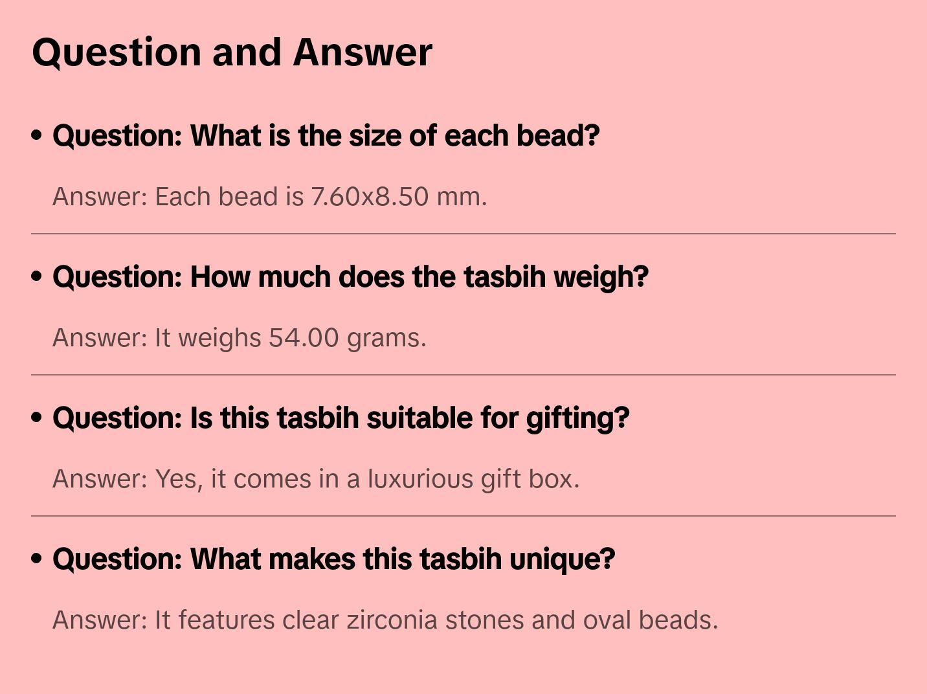Screen dimensions: 927x694
Task: Click the "Question and Answer" heading
Action: [232, 52]
